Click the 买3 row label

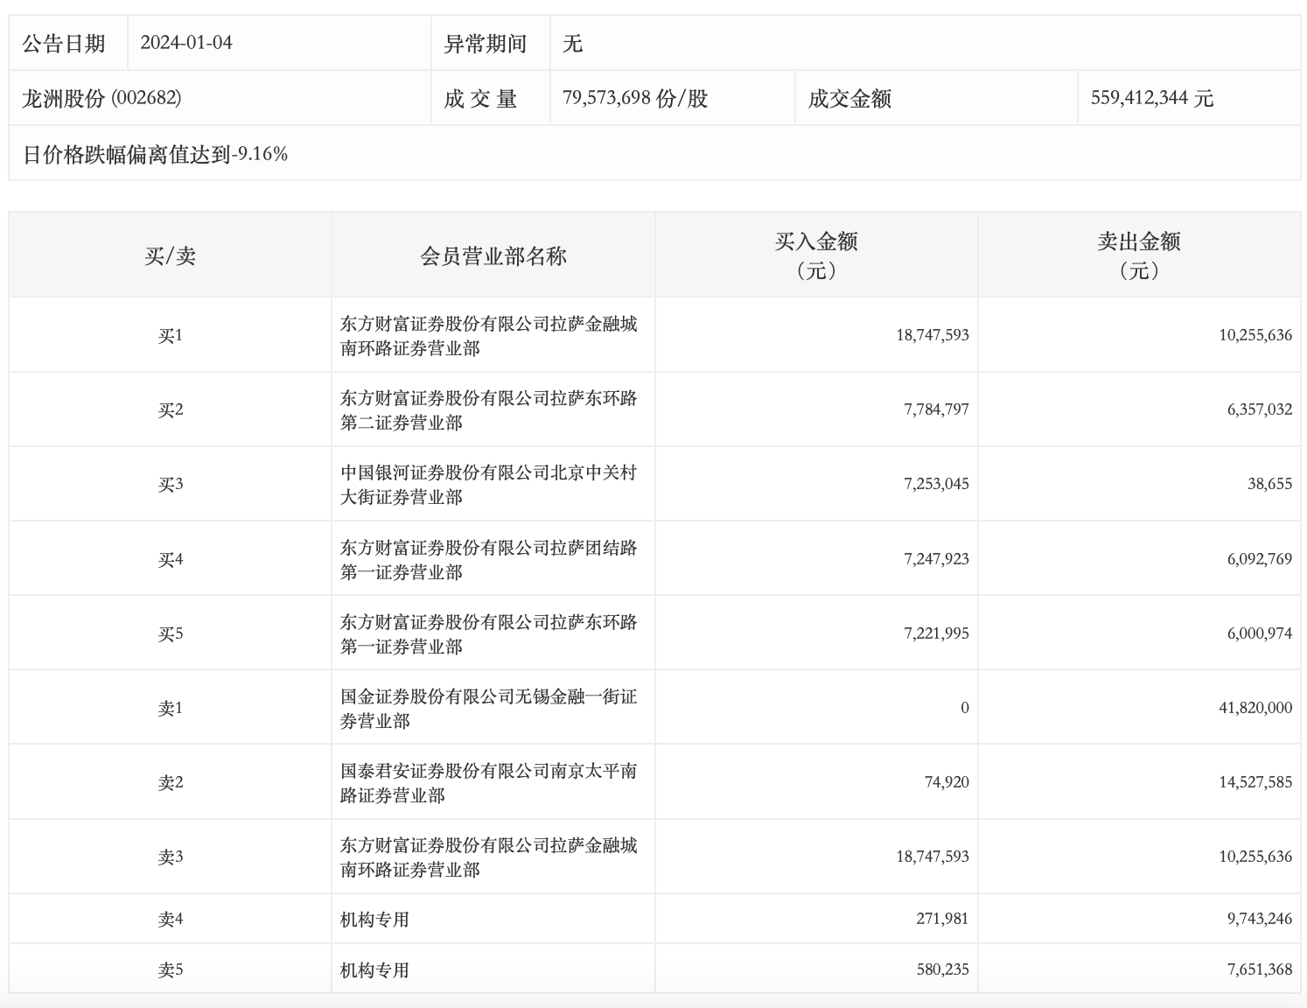[x=171, y=485]
